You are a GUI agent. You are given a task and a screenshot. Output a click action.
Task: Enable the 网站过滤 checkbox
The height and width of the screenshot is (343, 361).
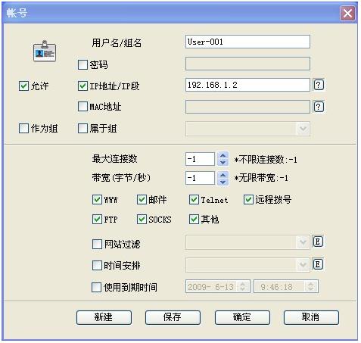(x=97, y=244)
